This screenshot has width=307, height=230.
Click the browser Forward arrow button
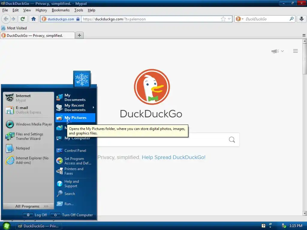(13, 19)
